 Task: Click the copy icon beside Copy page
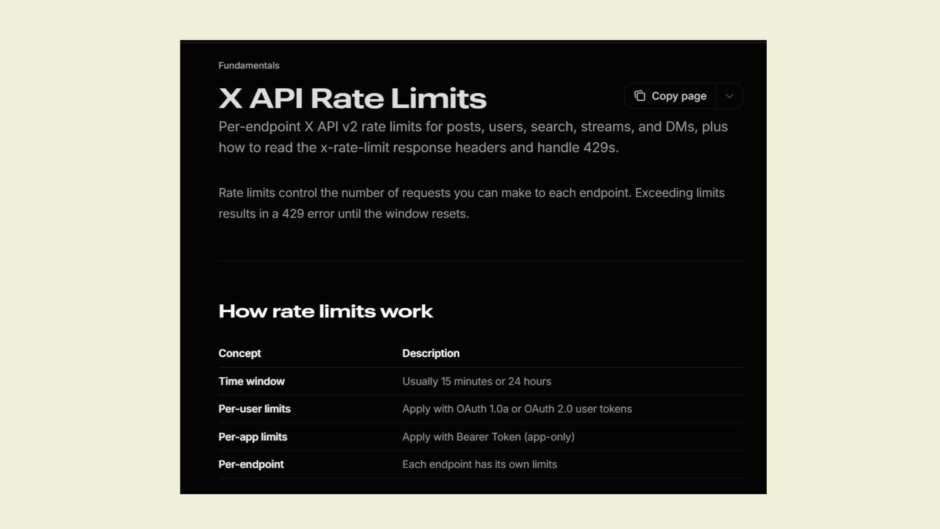pos(640,96)
